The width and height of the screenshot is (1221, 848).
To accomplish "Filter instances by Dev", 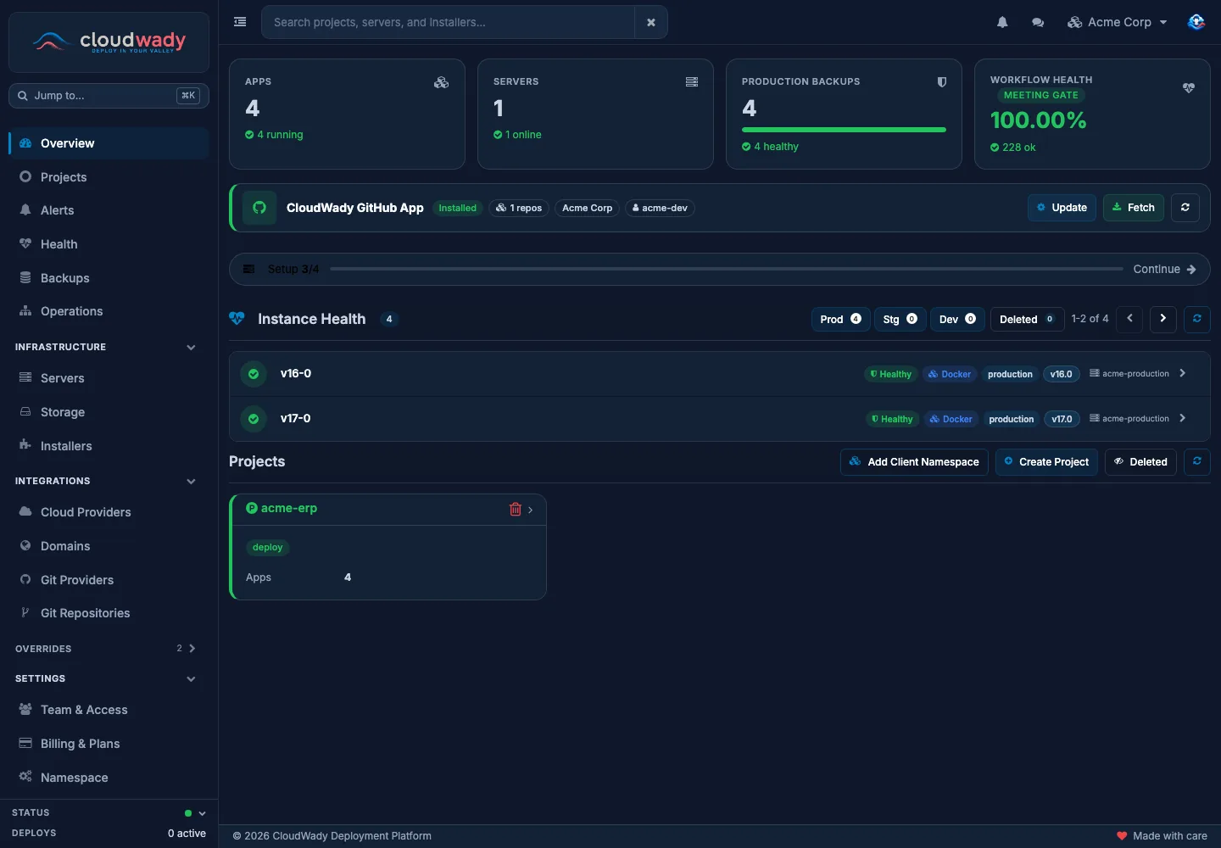I will (957, 319).
